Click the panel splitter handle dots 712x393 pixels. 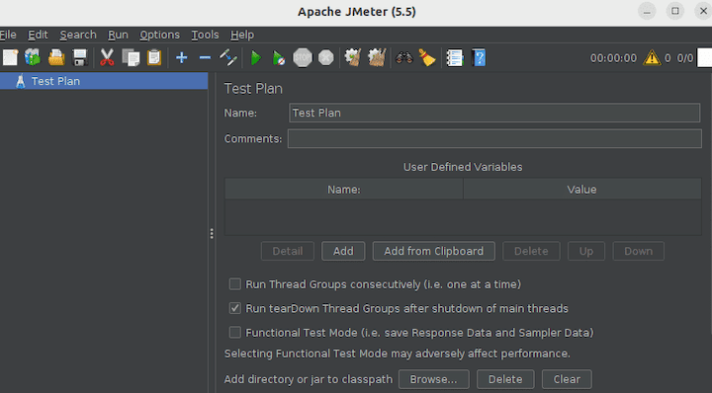[x=212, y=234]
